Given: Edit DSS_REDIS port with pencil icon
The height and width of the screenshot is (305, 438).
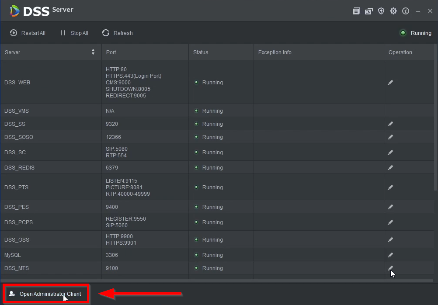Looking at the screenshot, I should pos(390,168).
